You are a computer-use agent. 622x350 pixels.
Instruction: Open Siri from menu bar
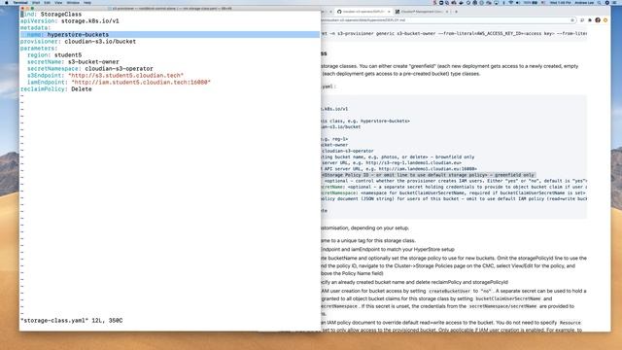606,2
